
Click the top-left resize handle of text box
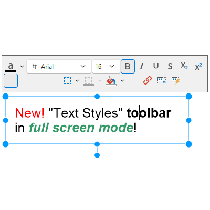(x=6, y=96)
